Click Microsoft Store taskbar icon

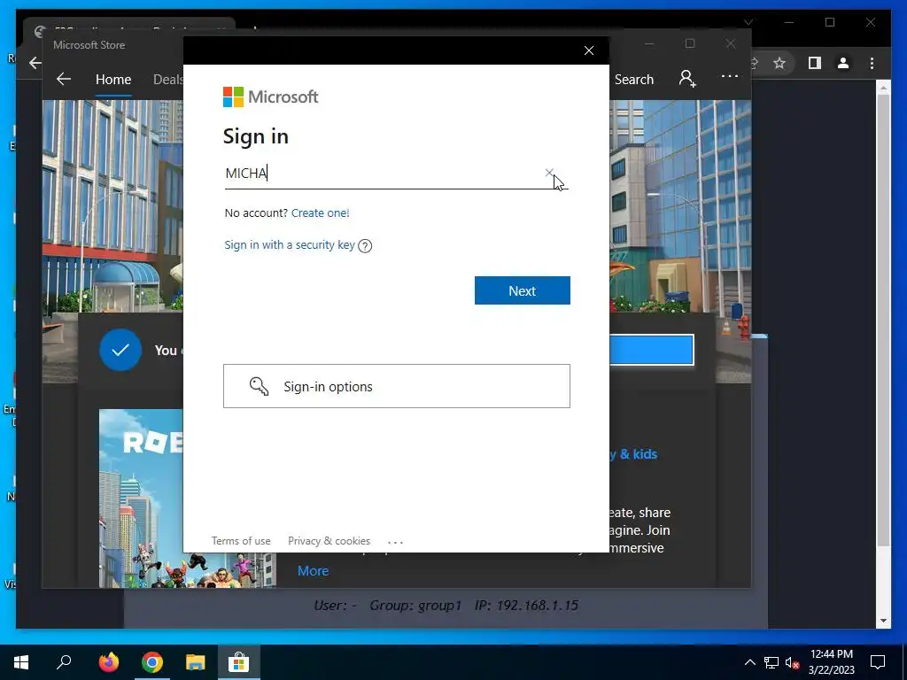238,662
